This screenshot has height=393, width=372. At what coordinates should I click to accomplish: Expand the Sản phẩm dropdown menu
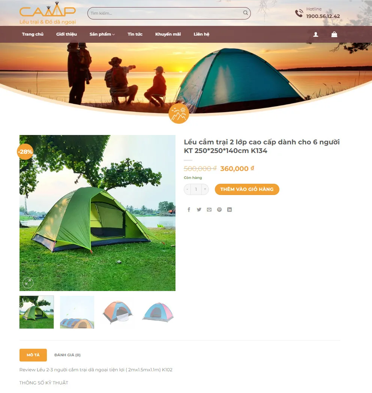[102, 34]
